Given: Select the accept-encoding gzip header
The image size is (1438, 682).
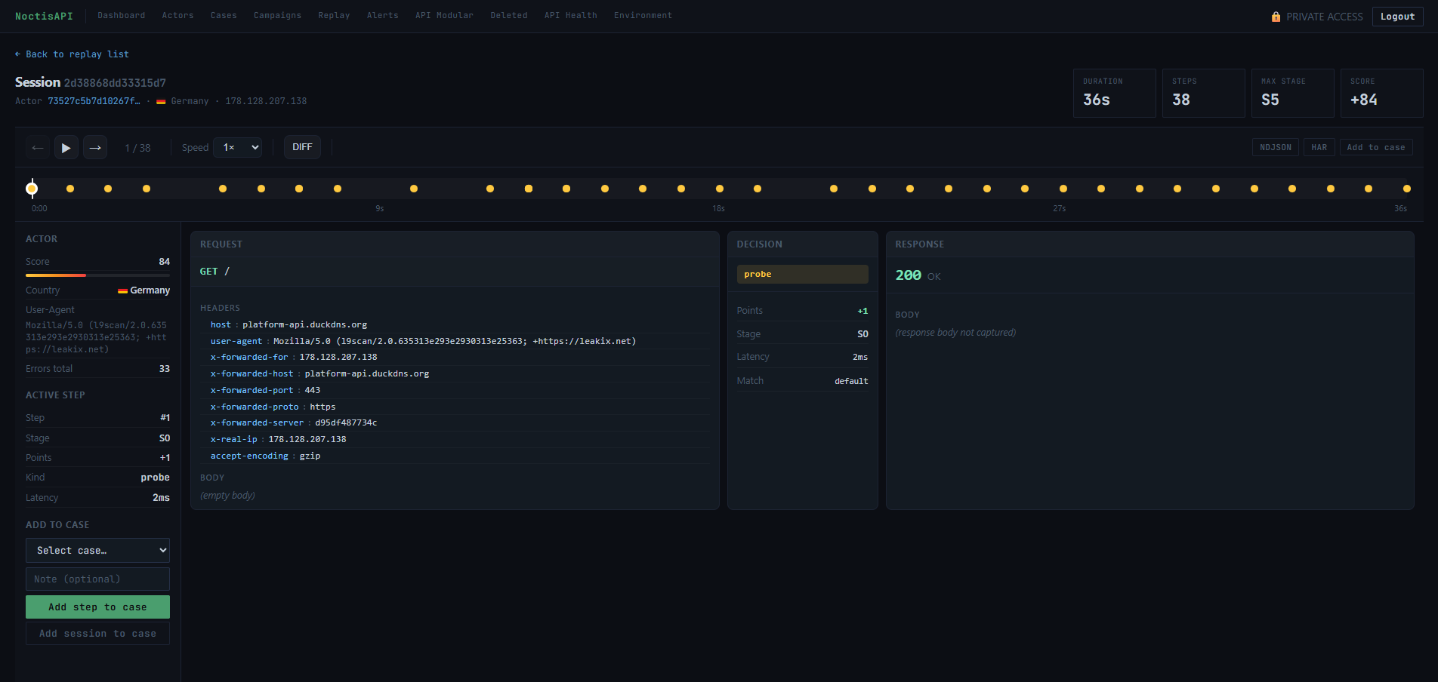Looking at the screenshot, I should (455, 456).
